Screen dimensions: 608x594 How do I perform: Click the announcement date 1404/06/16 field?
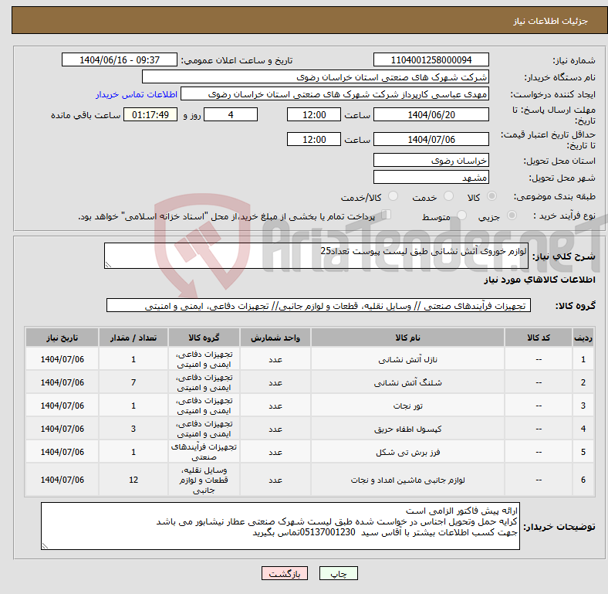[120, 59]
